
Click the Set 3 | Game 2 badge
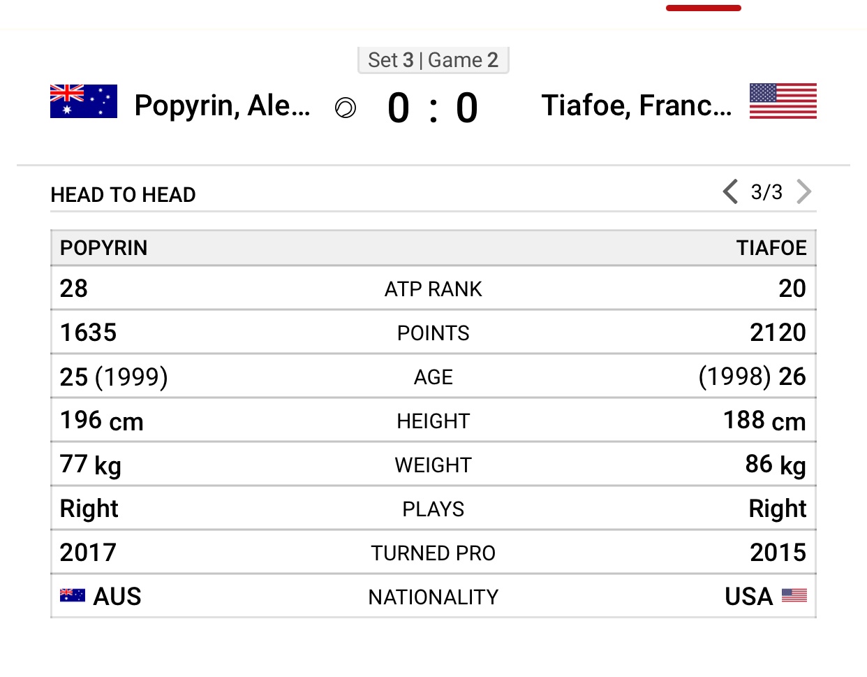pyautogui.click(x=433, y=60)
